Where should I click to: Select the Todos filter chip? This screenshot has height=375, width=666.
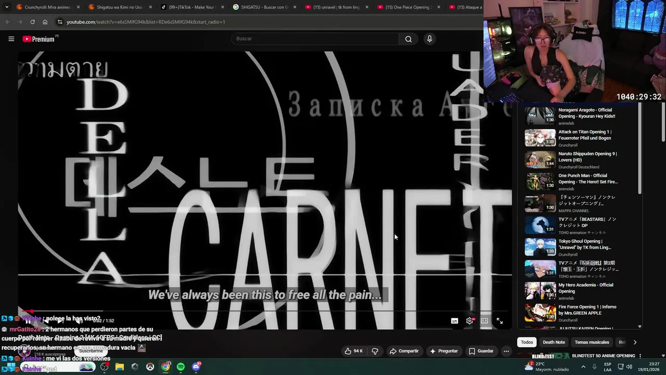click(x=527, y=342)
